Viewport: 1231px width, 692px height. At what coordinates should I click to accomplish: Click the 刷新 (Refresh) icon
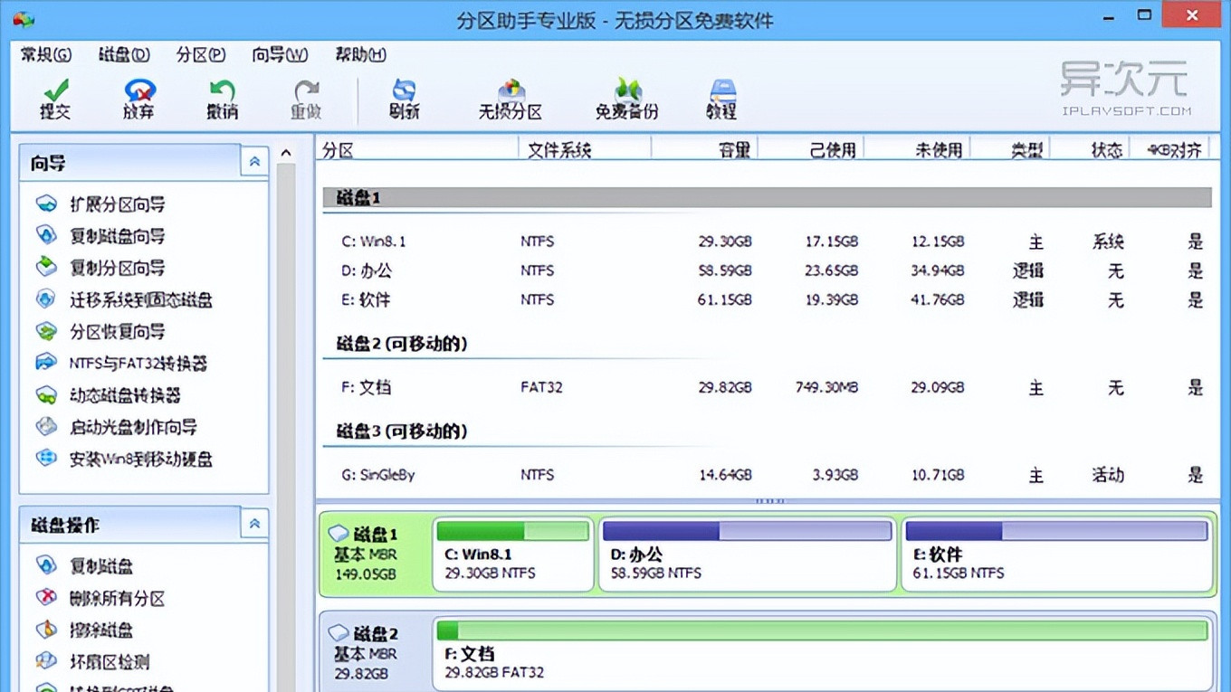pos(403,100)
